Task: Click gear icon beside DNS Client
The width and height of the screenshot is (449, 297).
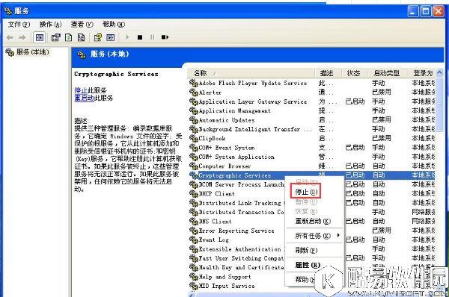Action: coord(194,222)
